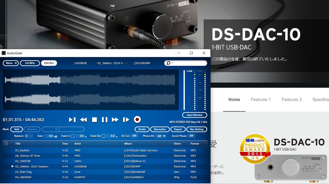Toggle Input Monitor on
The height and width of the screenshot is (184, 329).
click(195, 115)
